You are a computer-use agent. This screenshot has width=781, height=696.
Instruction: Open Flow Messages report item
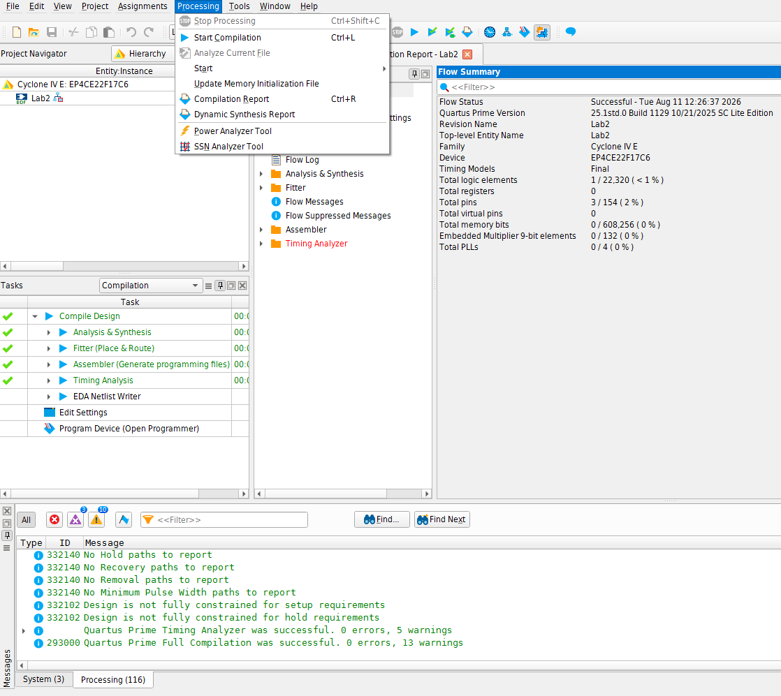click(x=314, y=202)
